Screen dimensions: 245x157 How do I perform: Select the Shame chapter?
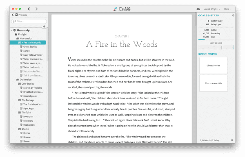click(25, 129)
